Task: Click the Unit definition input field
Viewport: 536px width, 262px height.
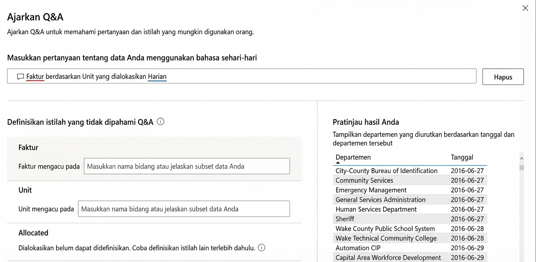Action: 184,209
